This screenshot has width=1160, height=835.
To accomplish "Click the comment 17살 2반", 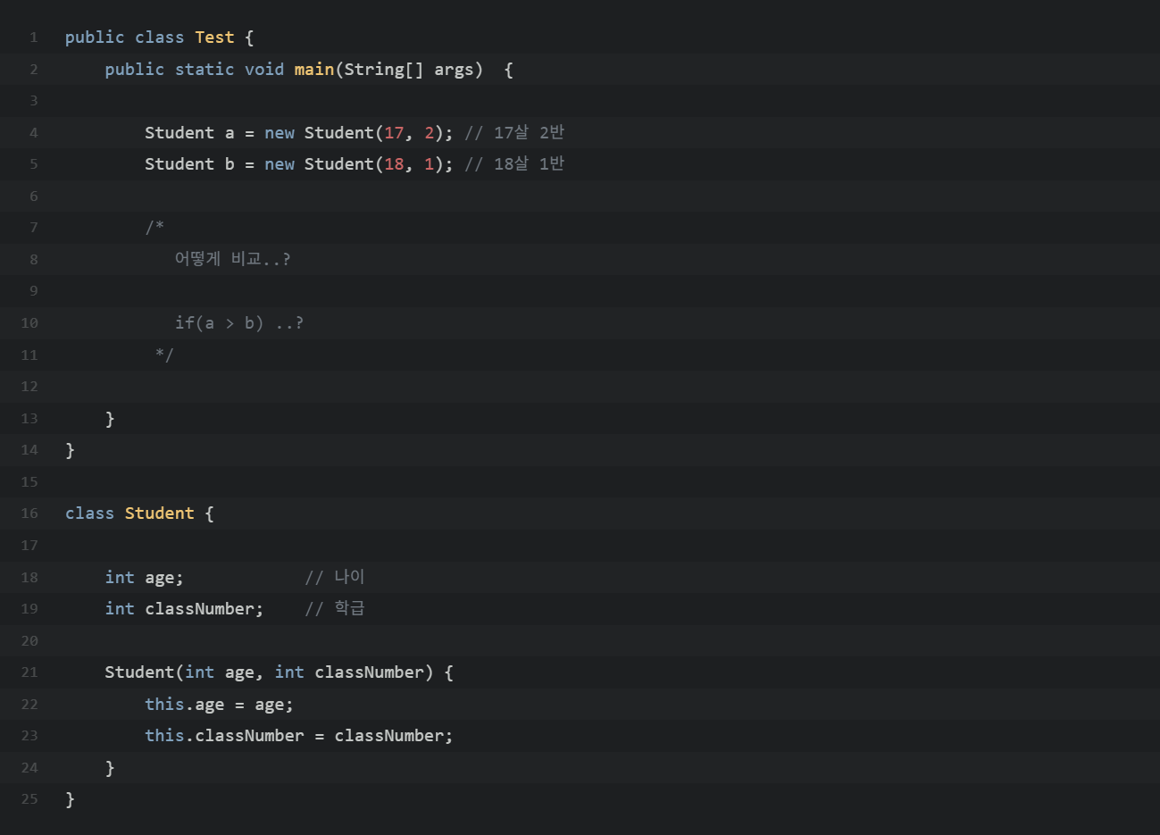I will [514, 133].
